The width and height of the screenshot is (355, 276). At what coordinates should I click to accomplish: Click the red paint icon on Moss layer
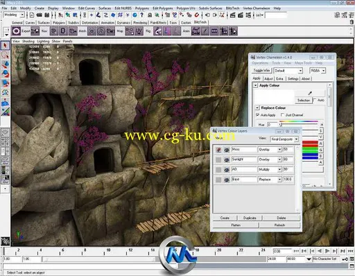218,150
